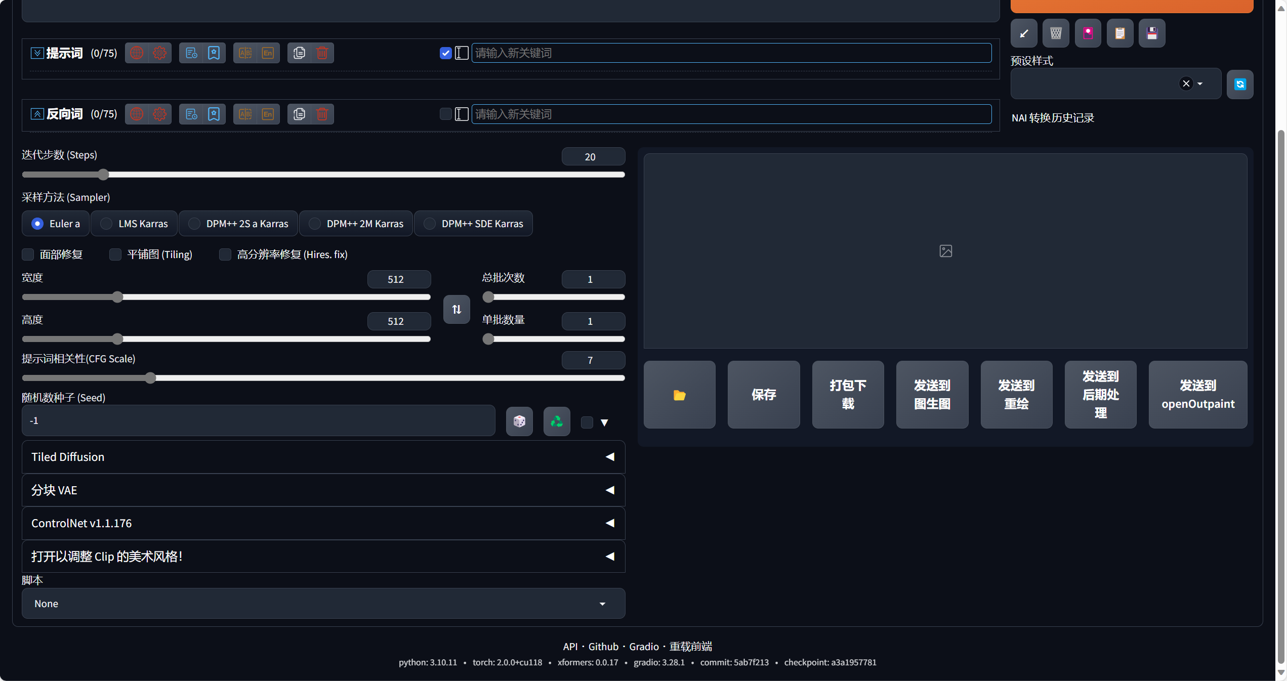The image size is (1287, 681).
Task: Copy the negative prompt with the copy icon
Action: (299, 114)
